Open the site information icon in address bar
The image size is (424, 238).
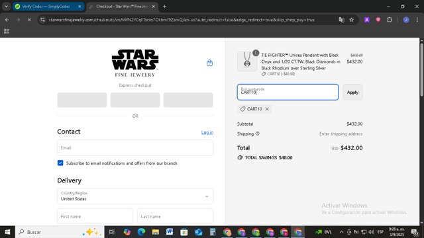(42, 20)
